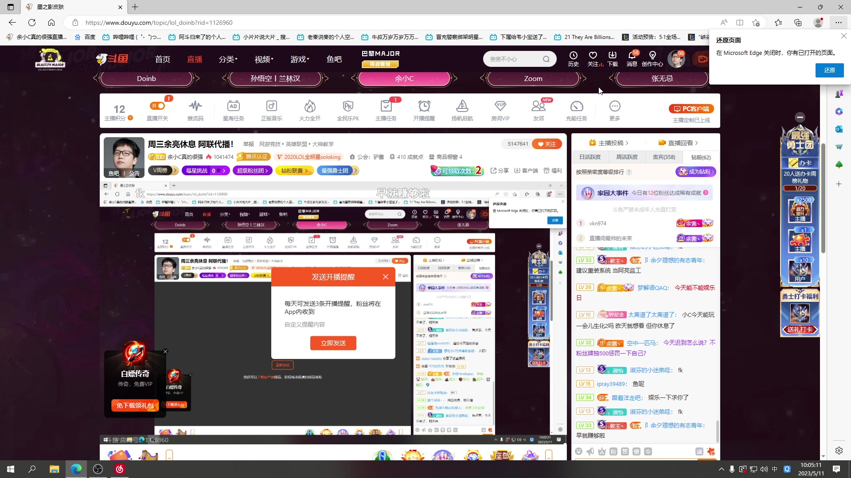Switch to the 贵宾(358) tab
The image size is (851, 478).
664,157
